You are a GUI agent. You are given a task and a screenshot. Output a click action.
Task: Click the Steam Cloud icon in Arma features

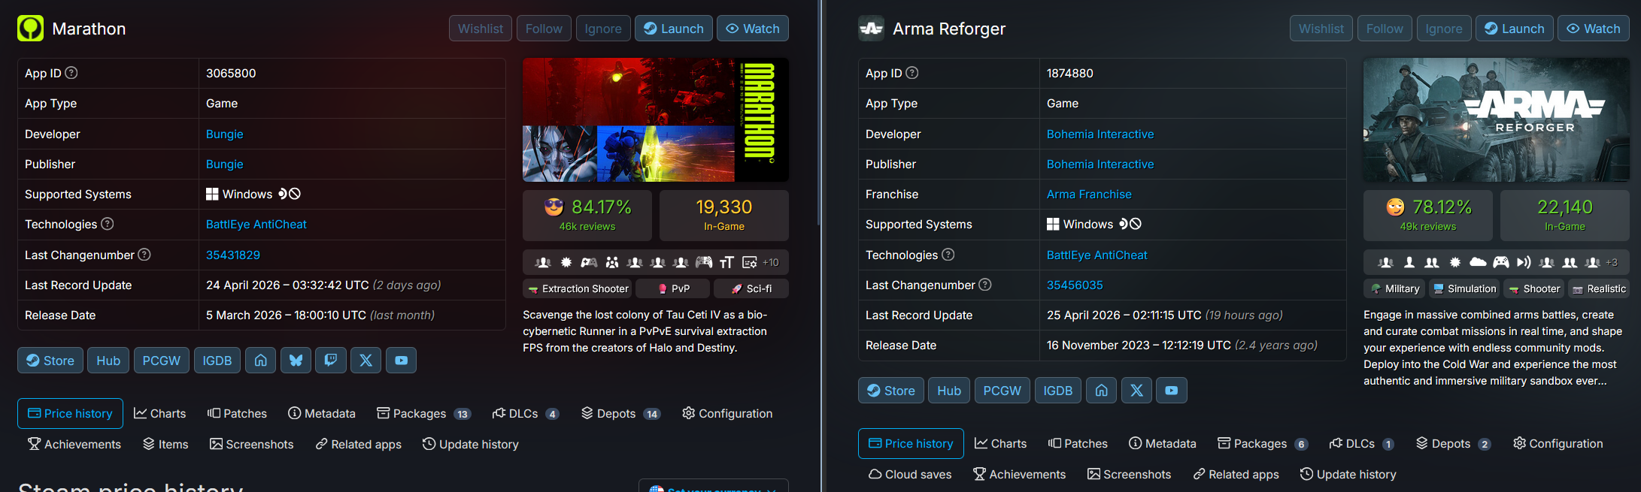(1478, 262)
